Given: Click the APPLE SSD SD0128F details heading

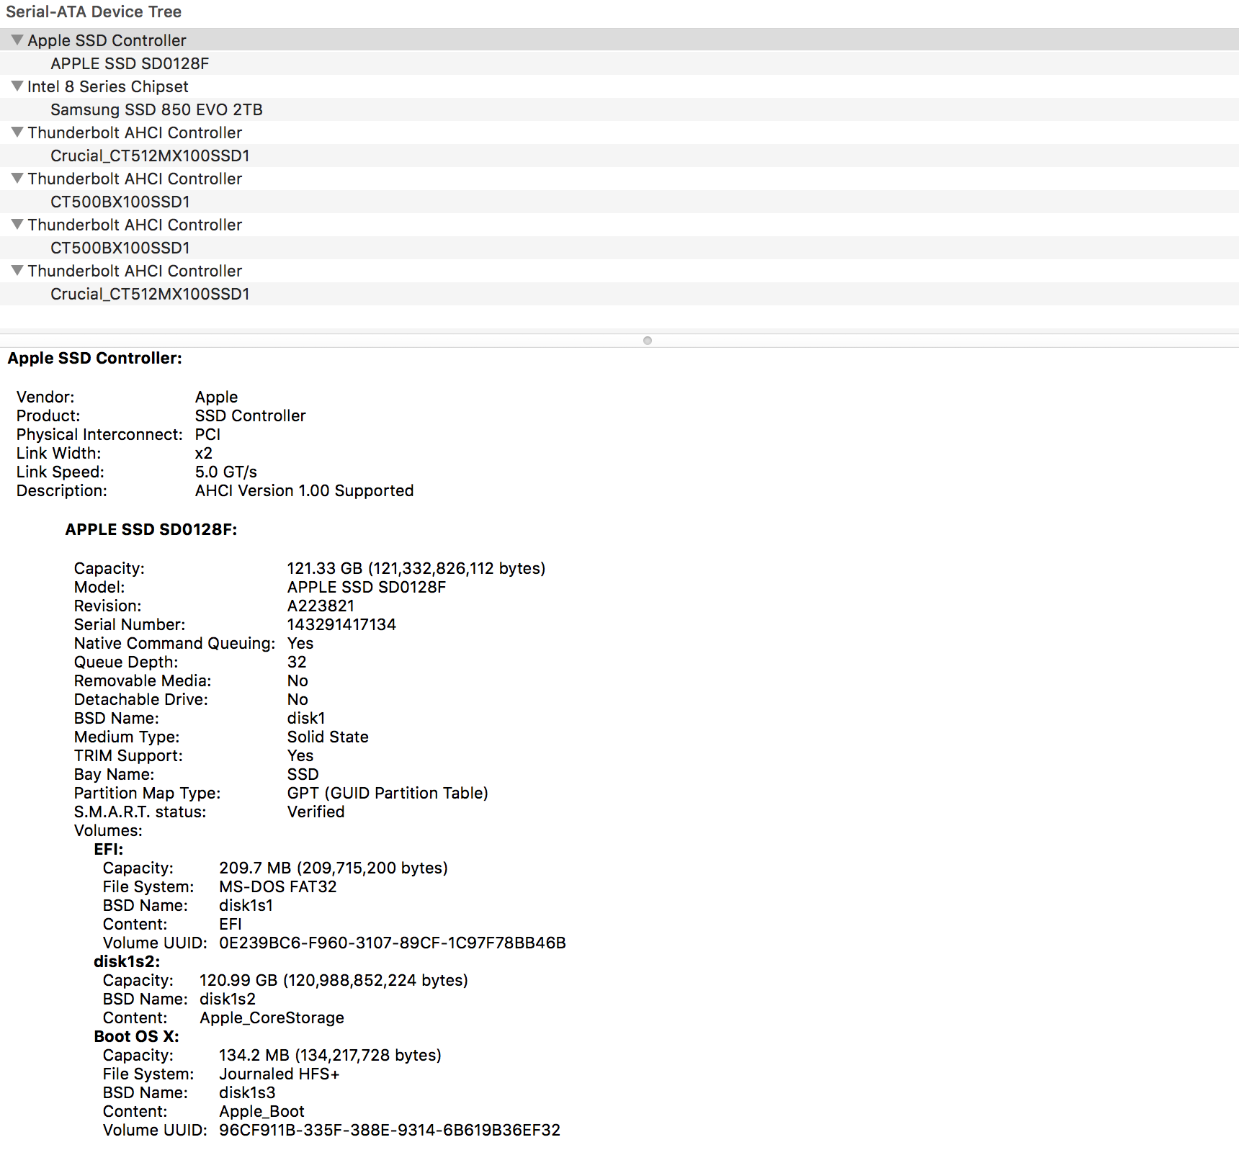Looking at the screenshot, I should [x=151, y=529].
